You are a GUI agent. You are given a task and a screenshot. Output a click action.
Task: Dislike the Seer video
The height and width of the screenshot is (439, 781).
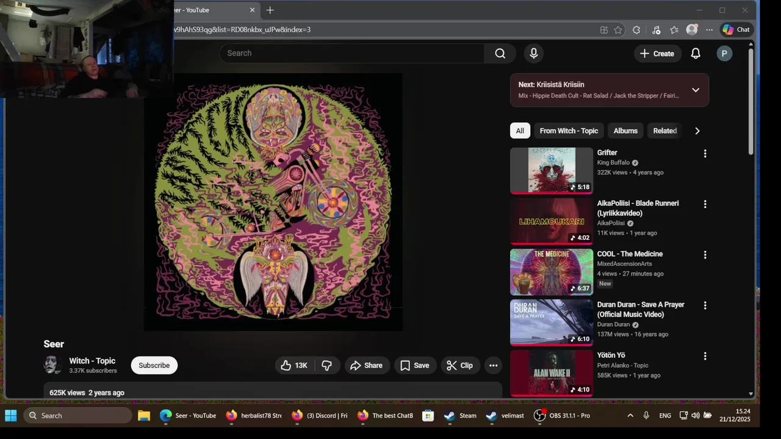[x=327, y=365]
